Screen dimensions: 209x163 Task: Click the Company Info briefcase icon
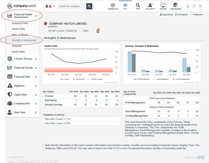(10, 103)
